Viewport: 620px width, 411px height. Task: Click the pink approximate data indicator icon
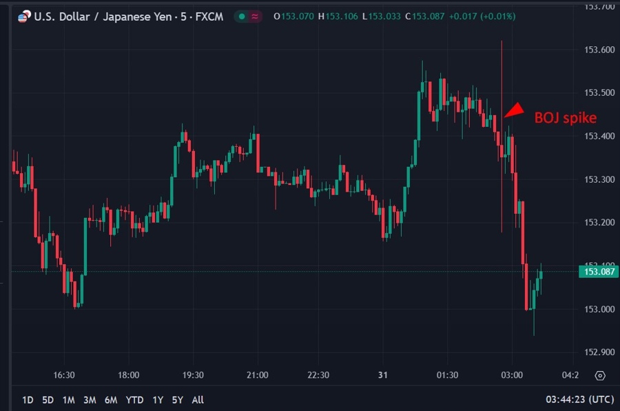pyautogui.click(x=255, y=17)
